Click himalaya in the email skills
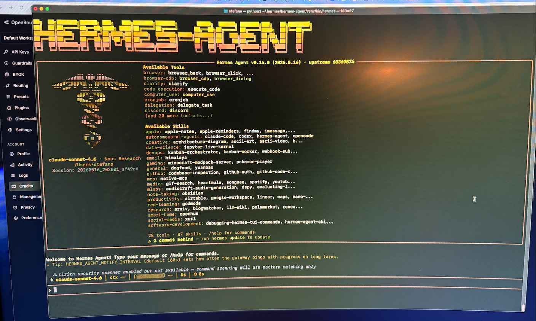This screenshot has width=536, height=321. (176, 157)
